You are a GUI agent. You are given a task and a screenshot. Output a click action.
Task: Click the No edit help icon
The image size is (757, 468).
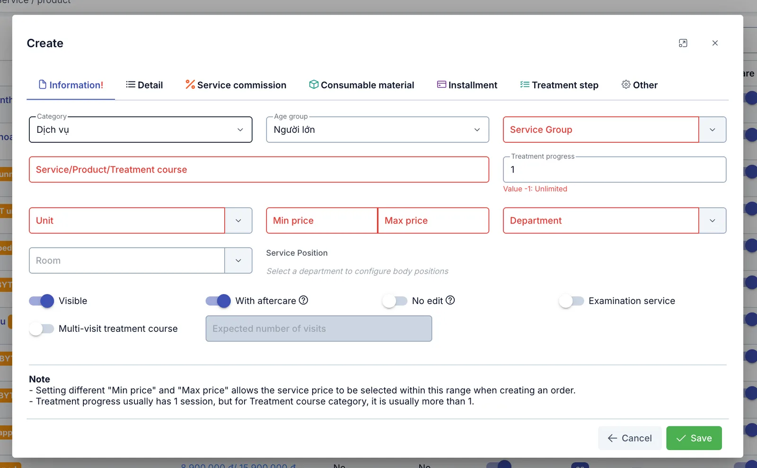(x=450, y=300)
